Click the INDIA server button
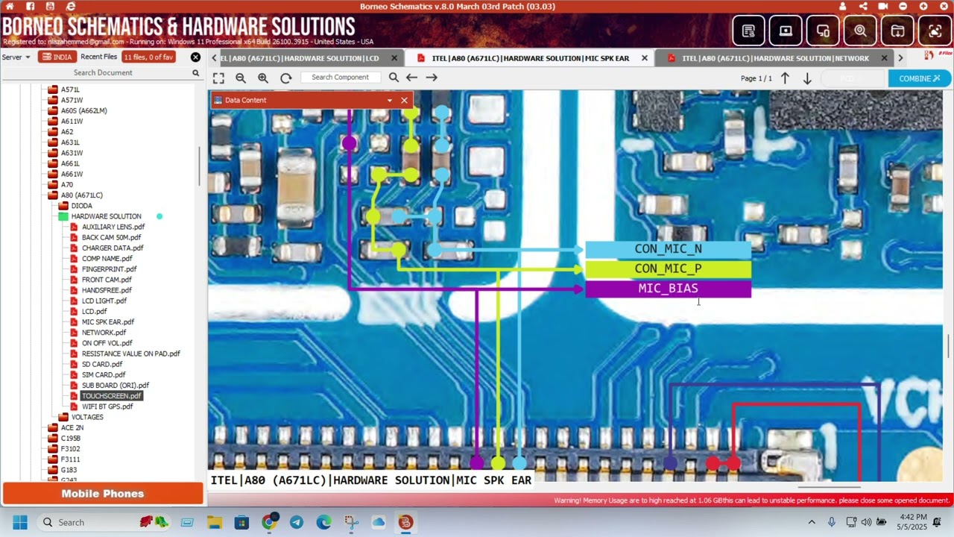This screenshot has width=954, height=537. click(x=57, y=57)
